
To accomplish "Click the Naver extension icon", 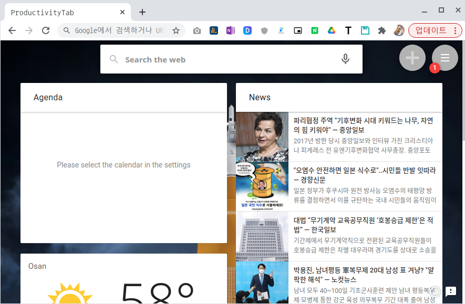I will pos(315,30).
